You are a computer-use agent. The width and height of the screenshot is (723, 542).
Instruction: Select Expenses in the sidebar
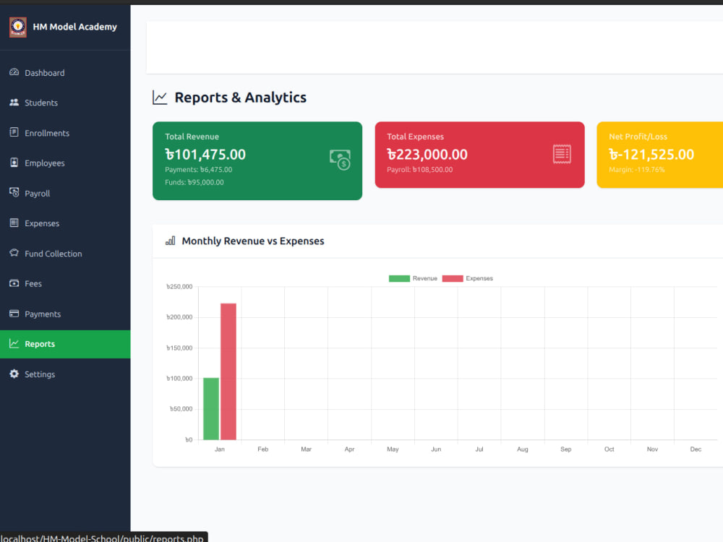[x=65, y=223]
